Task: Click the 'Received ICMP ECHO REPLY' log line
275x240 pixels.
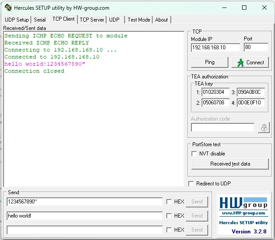Action: [47, 43]
